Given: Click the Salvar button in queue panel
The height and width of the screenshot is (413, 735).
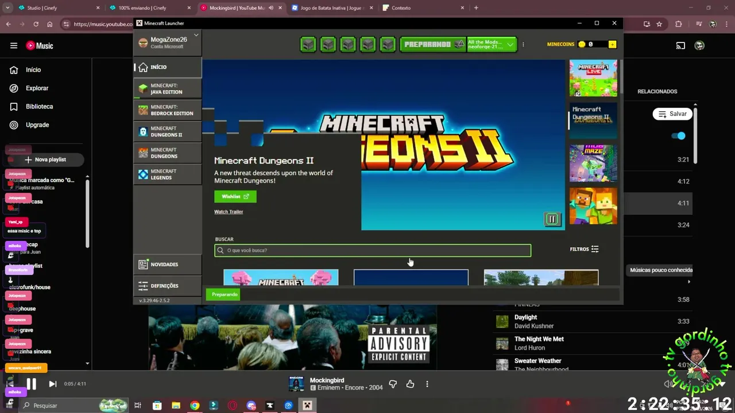Looking at the screenshot, I should click(672, 114).
